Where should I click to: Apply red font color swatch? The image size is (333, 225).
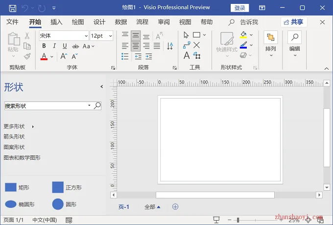click(x=44, y=56)
